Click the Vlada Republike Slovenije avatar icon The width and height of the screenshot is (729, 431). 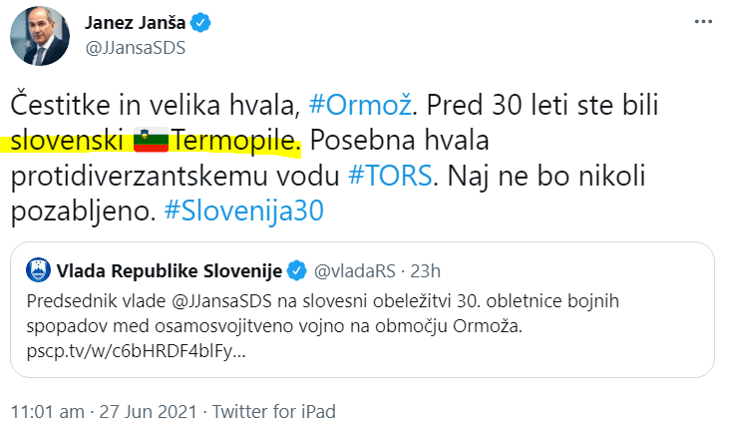40,269
